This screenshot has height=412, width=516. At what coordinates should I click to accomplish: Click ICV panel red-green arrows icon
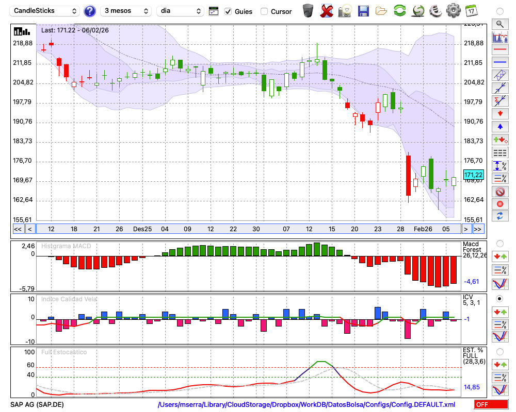[500, 312]
